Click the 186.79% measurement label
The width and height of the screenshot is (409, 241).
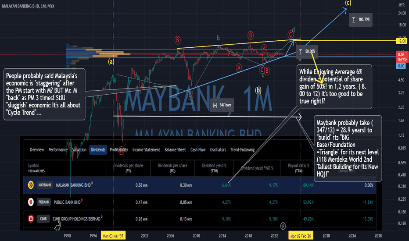click(361, 20)
